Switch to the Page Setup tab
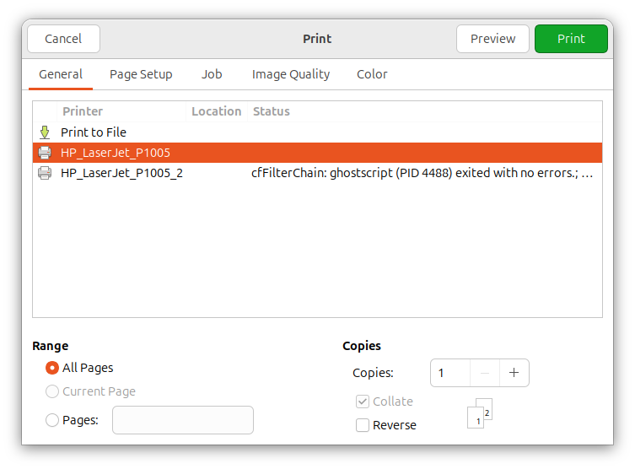635x469 pixels. (x=141, y=74)
